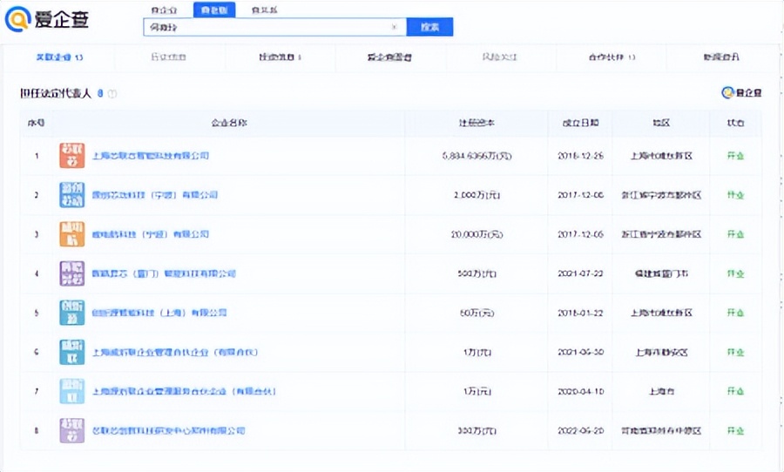Click the teal company logo in row 5
Screen dimensions: 784x472
(x=72, y=313)
